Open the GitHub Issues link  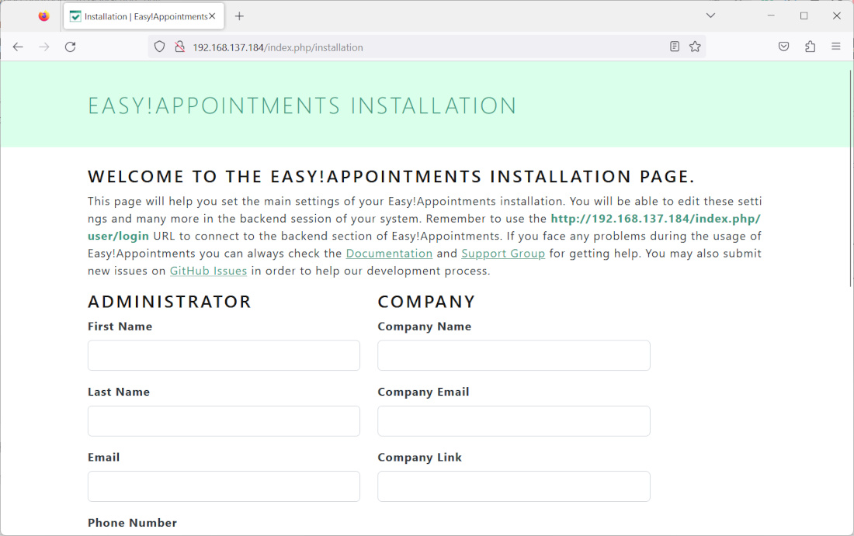(x=208, y=271)
